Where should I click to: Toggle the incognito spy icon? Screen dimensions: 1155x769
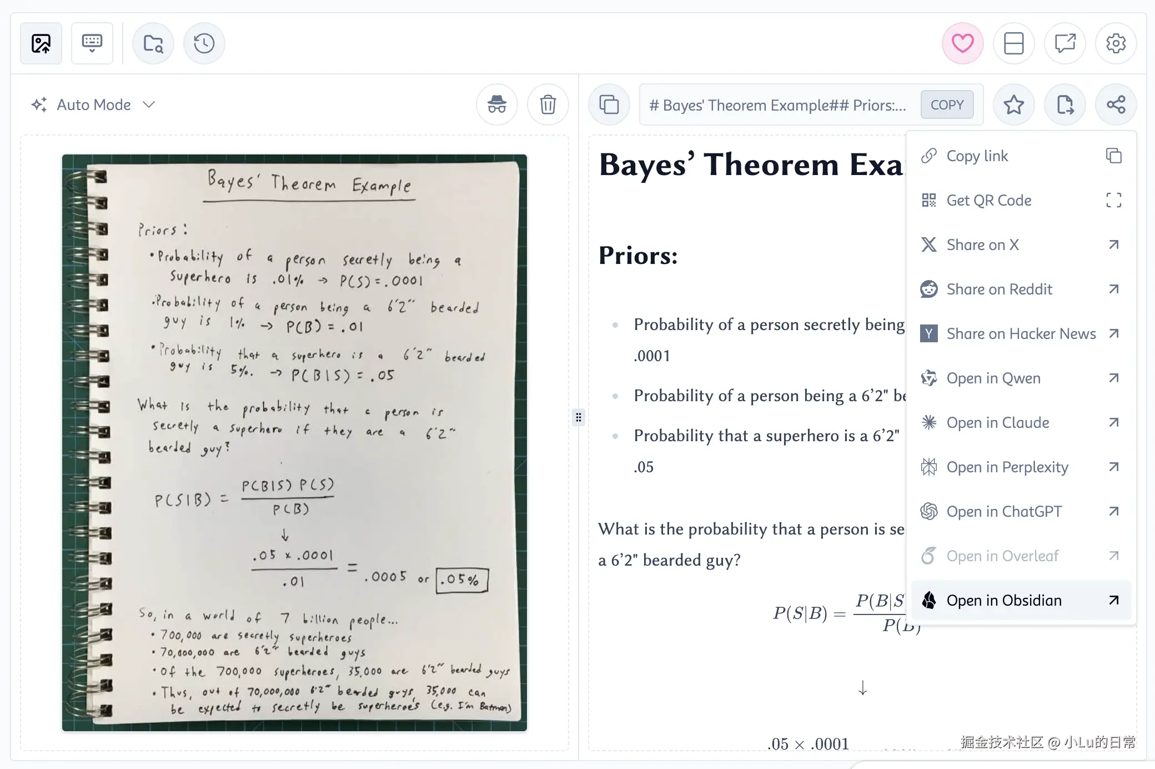pyautogui.click(x=496, y=104)
